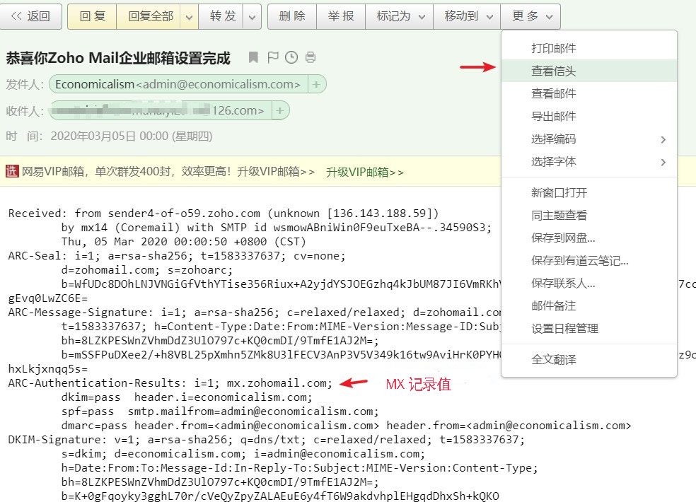Open the 移动到 dropdown
The height and width of the screenshot is (502, 696).
pos(467,16)
